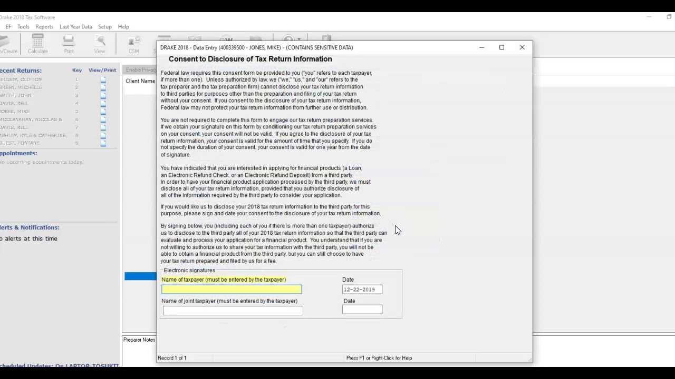This screenshot has height=379, width=675.
Task: Open the CSM toolbar icon
Action: [134, 44]
